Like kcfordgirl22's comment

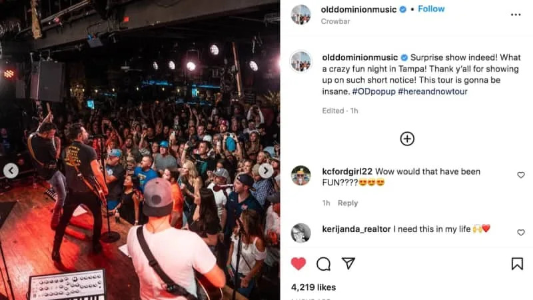[x=521, y=175]
